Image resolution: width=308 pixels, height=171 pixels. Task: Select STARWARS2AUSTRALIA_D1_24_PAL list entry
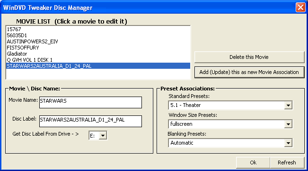coord(98,66)
